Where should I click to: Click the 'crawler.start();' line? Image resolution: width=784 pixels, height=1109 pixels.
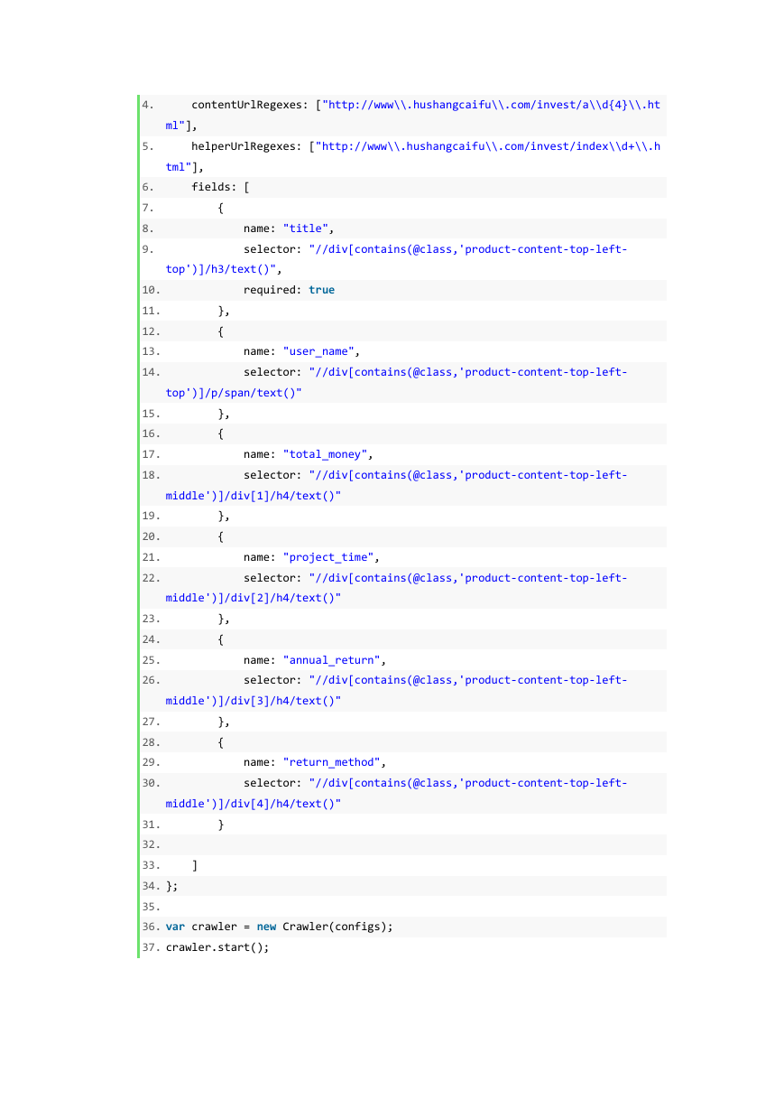(x=217, y=947)
